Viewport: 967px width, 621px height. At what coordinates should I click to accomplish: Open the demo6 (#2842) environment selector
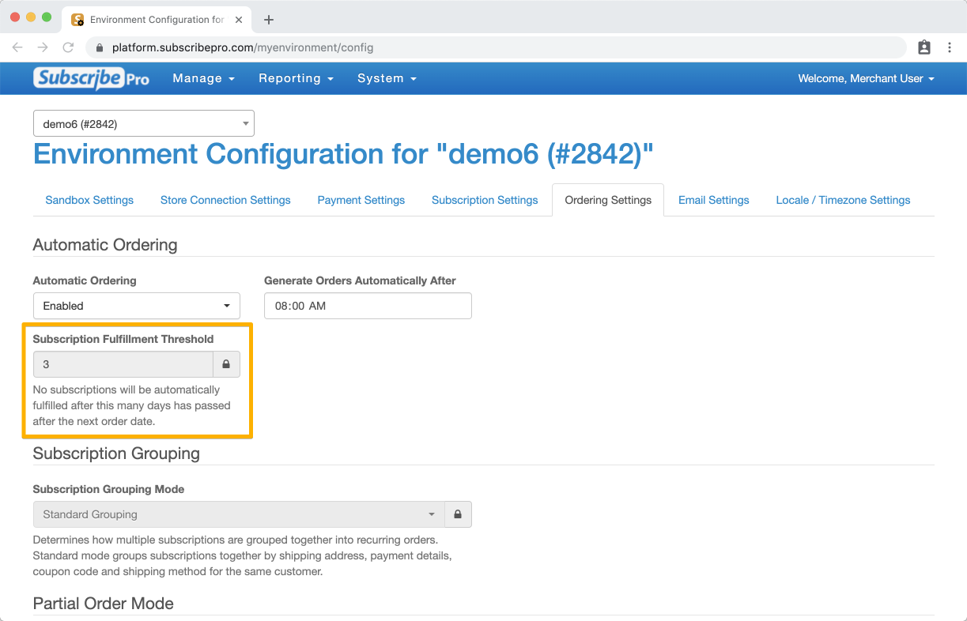[144, 123]
